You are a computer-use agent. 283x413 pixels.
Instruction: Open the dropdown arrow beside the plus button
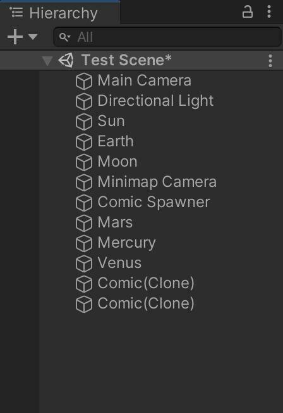pyautogui.click(x=33, y=36)
